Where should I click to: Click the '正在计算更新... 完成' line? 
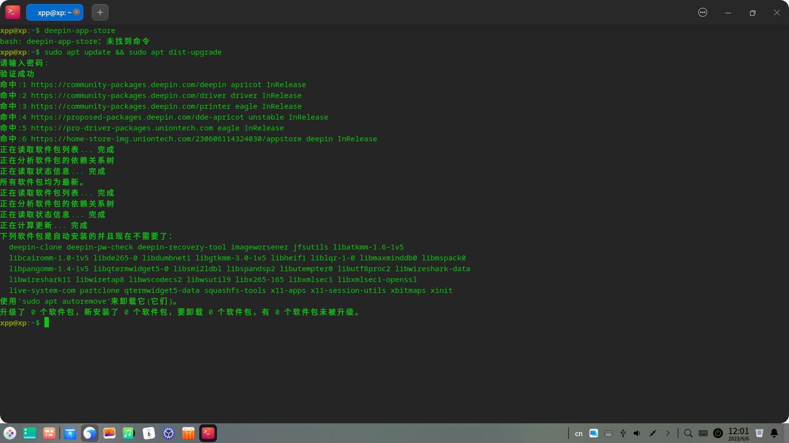coord(44,225)
